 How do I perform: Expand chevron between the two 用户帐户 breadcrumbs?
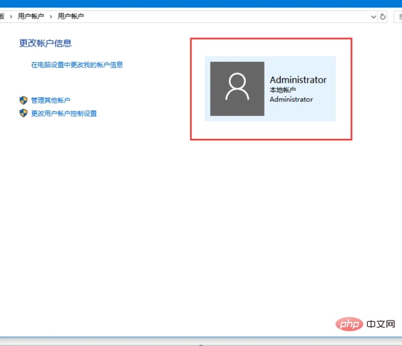coord(51,17)
